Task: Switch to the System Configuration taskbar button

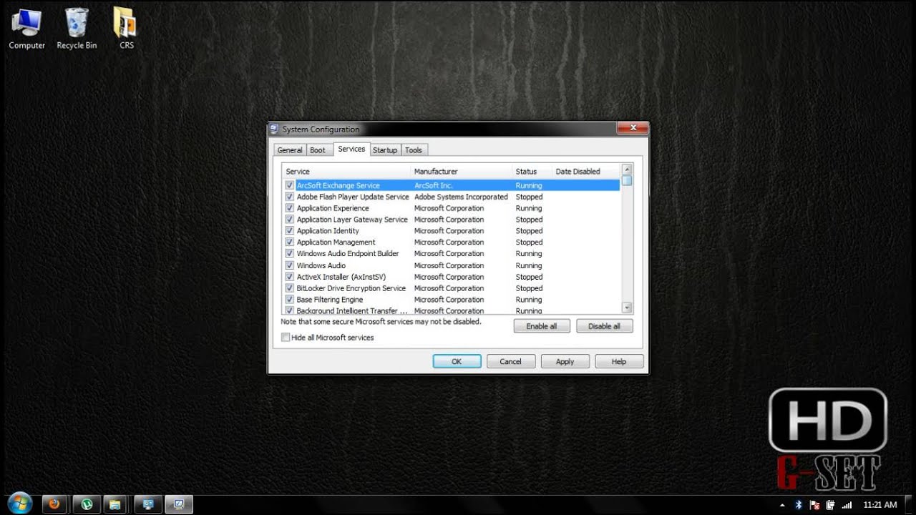Action: tap(177, 504)
